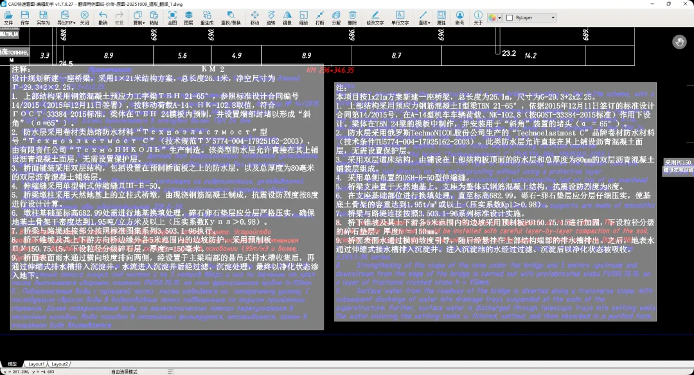The width and height of the screenshot is (694, 375).
Task: Undo with the 撤销 icon
Action: tap(103, 17)
